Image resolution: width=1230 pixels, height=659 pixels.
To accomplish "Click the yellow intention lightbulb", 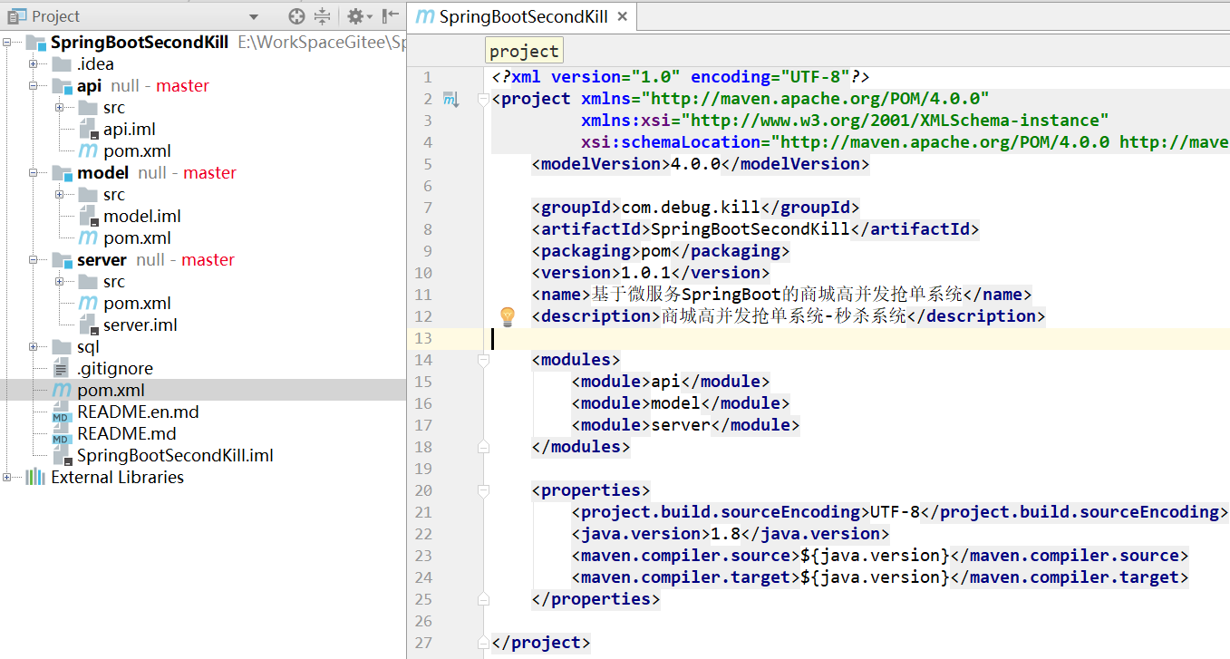I will pos(508,316).
